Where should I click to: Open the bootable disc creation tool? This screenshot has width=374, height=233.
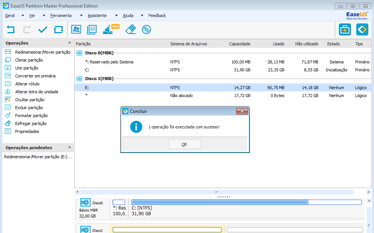[146, 29]
